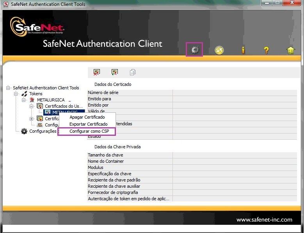Click the yellow refresh icon in header
Image resolution: width=304 pixels, height=233 pixels.
[219, 50]
